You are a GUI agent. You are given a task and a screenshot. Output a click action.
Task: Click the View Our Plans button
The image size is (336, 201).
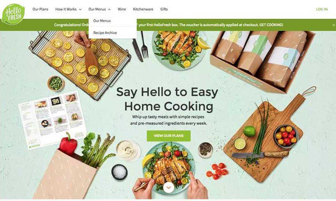coord(169,136)
